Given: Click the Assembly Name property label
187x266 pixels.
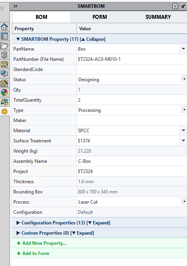Looking at the screenshot, I should 30,161.
